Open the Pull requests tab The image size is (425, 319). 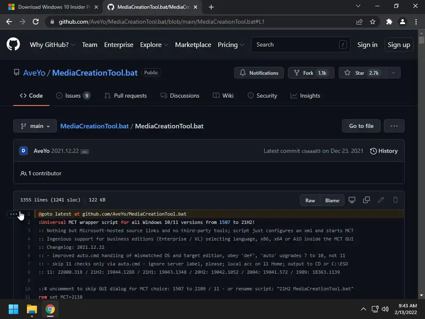pyautogui.click(x=125, y=96)
